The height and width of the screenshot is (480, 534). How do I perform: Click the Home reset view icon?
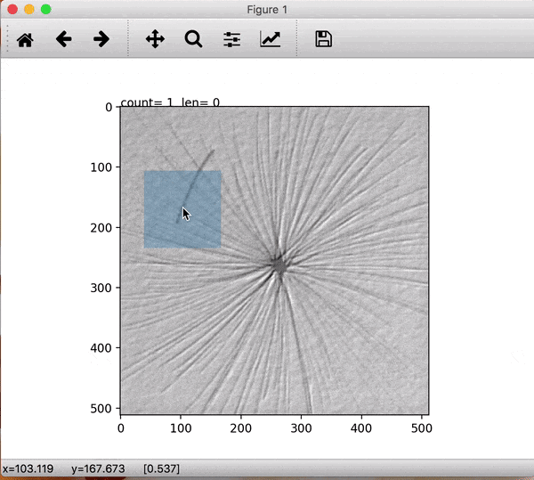(x=25, y=39)
